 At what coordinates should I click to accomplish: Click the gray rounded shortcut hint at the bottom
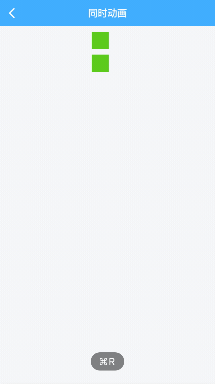click(x=107, y=361)
